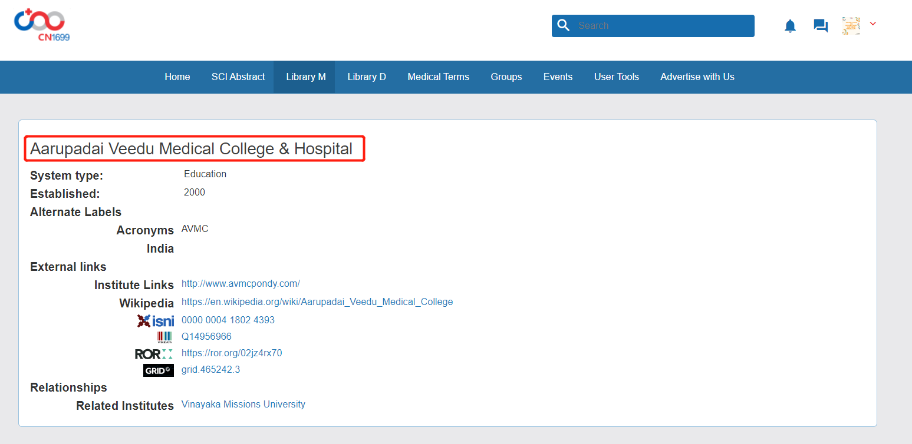Click the Wikidata barcode logo

(x=164, y=337)
